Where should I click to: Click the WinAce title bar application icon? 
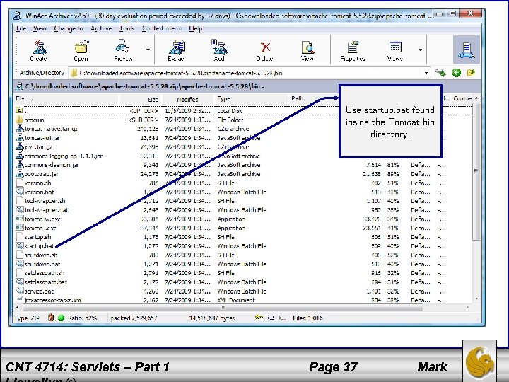(x=17, y=16)
